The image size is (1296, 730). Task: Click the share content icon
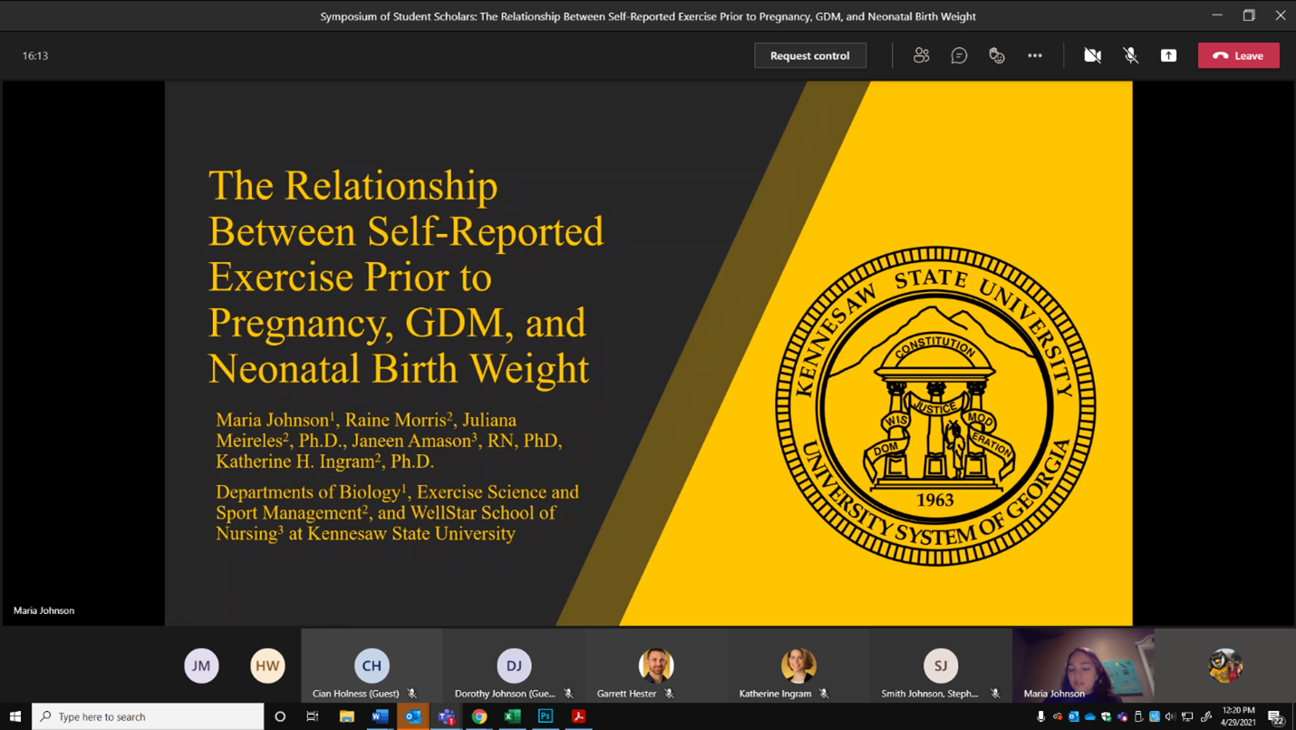tap(1168, 55)
